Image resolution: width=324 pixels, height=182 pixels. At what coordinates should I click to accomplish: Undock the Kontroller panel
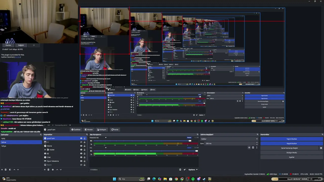322,134
